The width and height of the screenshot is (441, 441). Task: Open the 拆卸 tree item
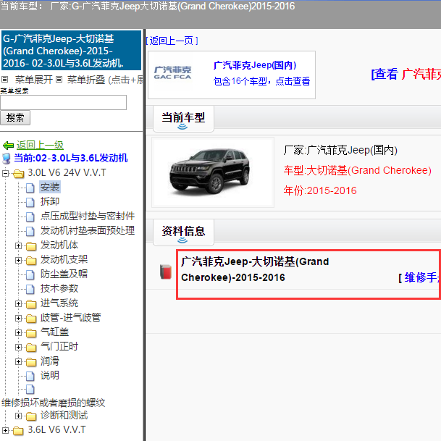[x=50, y=201]
